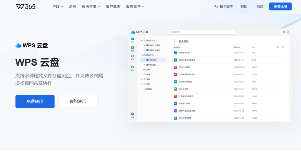
Task: Collapse the 团队文档 tree node
Action: 141,55
